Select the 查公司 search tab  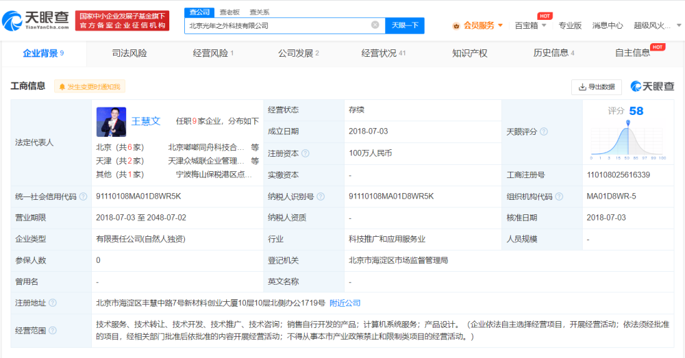coord(199,12)
